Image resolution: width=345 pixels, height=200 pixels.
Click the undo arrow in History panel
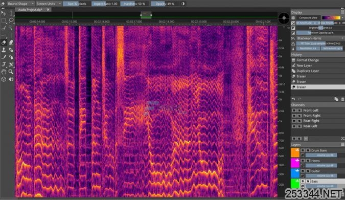click(x=293, y=99)
